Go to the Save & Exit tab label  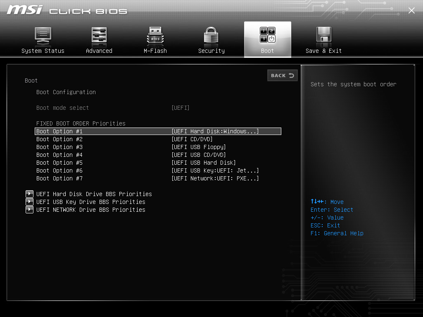click(323, 51)
